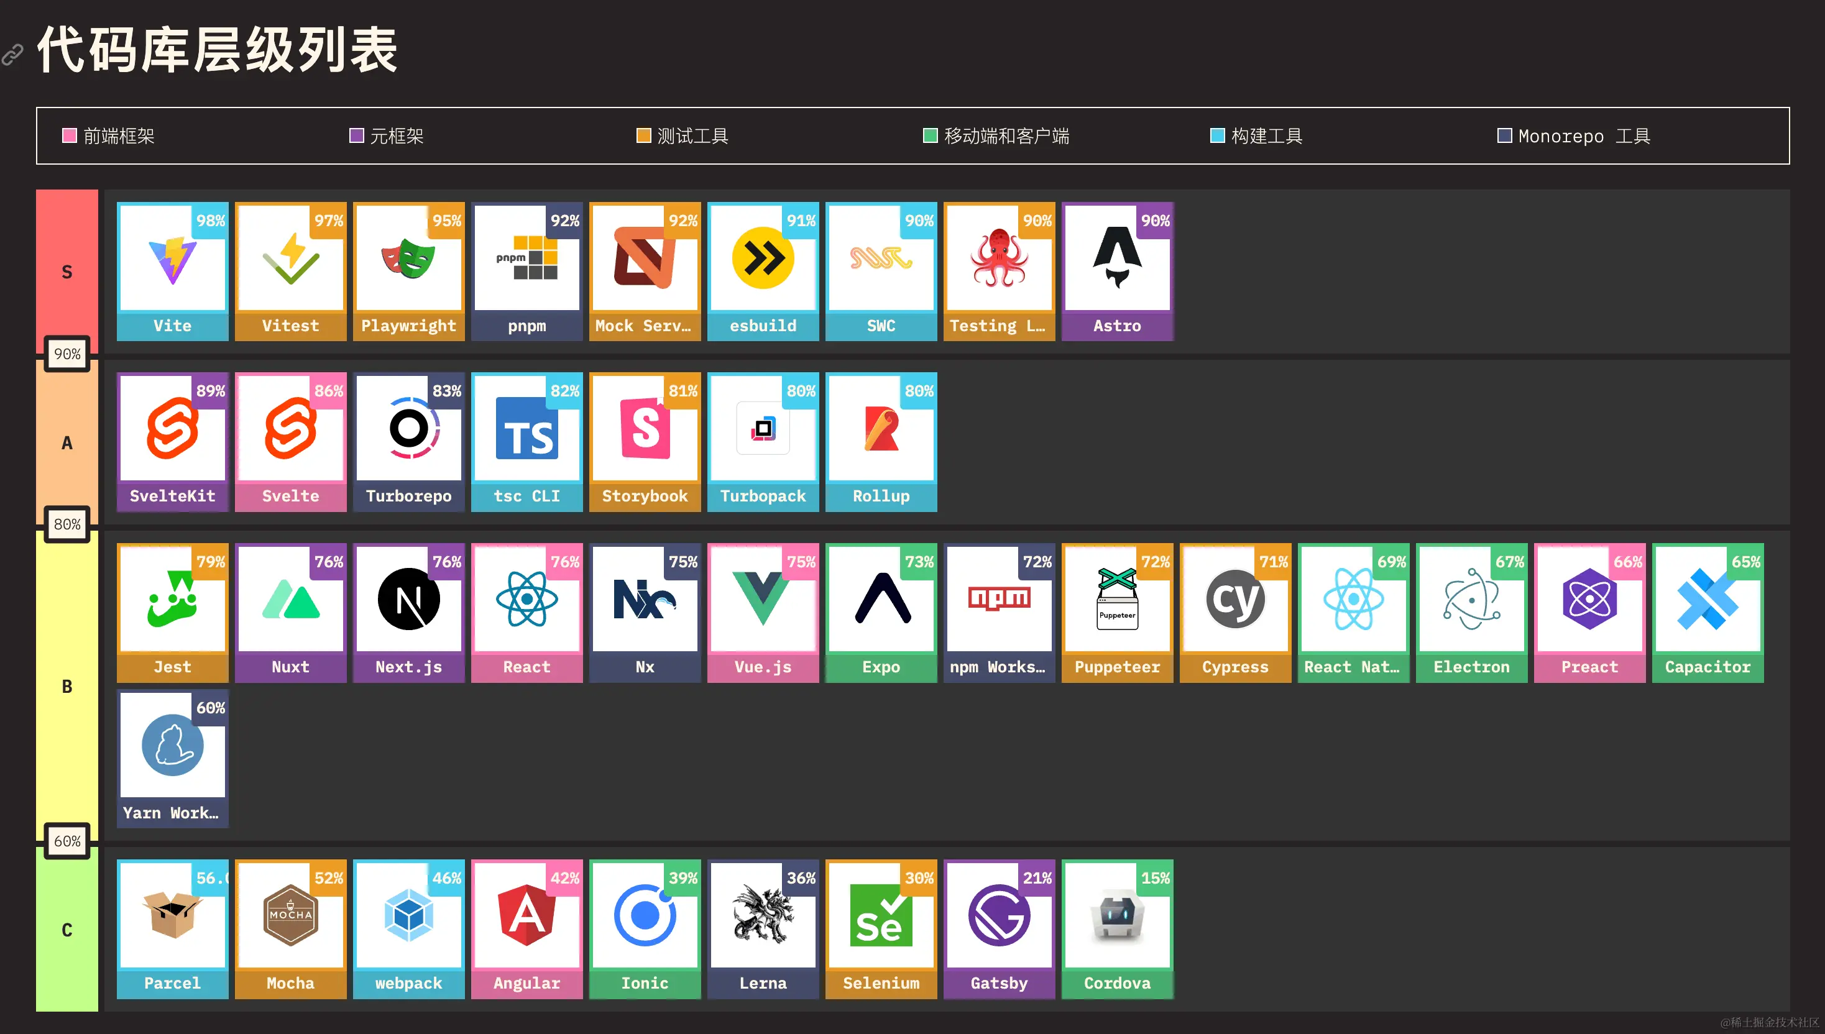Toggle the purple 元框架 legend box

pyautogui.click(x=357, y=135)
